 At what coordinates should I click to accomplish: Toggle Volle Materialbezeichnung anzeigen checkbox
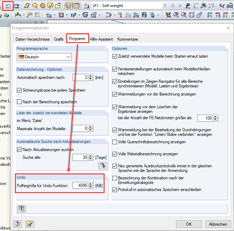point(115,154)
